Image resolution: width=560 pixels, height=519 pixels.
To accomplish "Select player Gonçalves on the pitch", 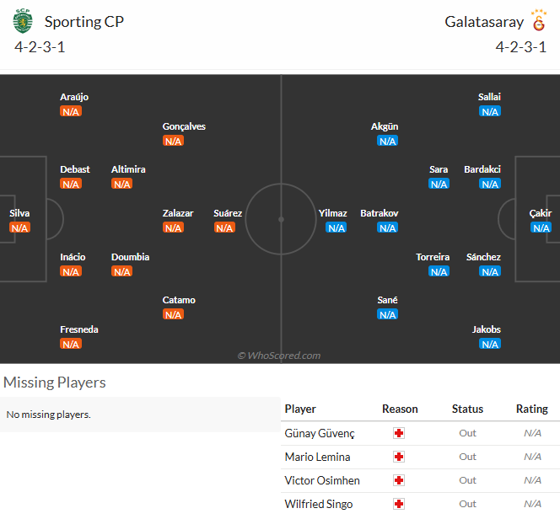I will click(184, 126).
